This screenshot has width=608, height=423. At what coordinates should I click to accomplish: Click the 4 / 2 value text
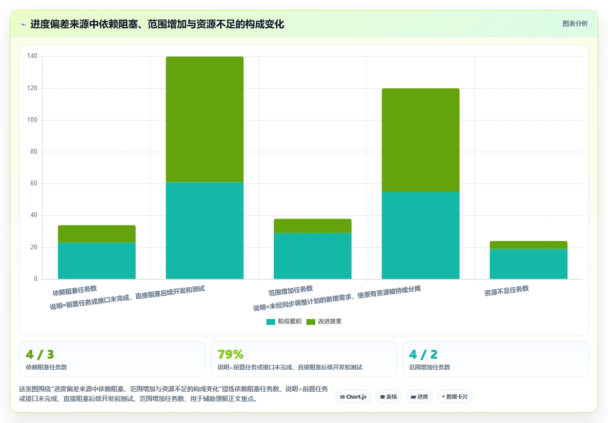pos(423,354)
